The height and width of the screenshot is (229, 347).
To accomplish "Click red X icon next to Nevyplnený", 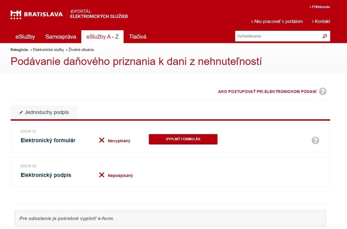I will tap(102, 140).
